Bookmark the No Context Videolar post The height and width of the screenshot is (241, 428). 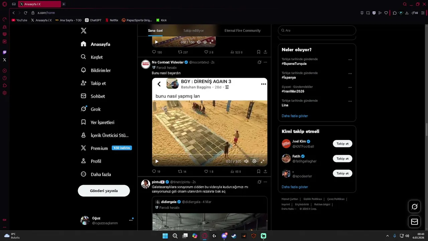pyautogui.click(x=258, y=171)
